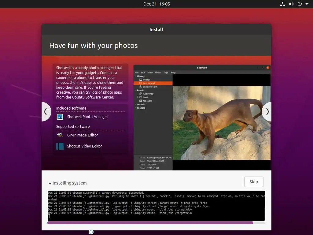Click the Install window title
The width and height of the screenshot is (313, 235).
156,30
